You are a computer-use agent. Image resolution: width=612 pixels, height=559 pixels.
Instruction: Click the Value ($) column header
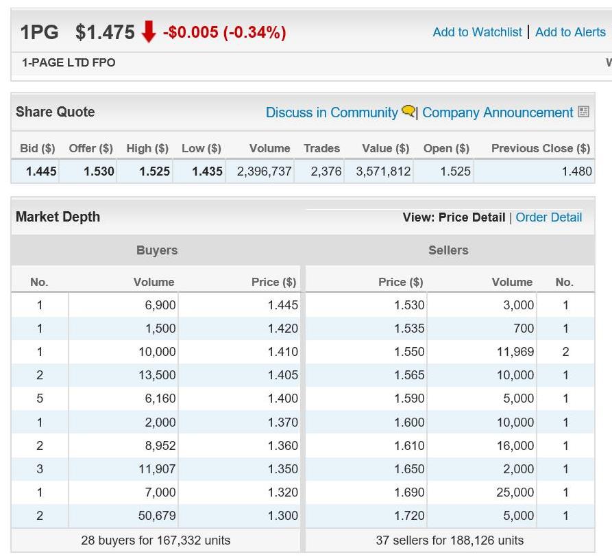click(x=385, y=148)
